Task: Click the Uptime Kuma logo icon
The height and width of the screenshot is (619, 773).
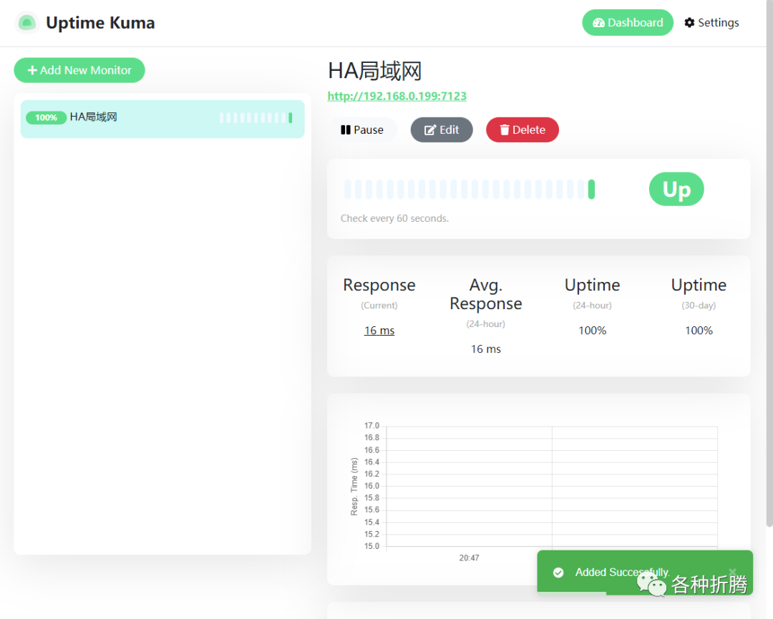Action: (x=26, y=23)
